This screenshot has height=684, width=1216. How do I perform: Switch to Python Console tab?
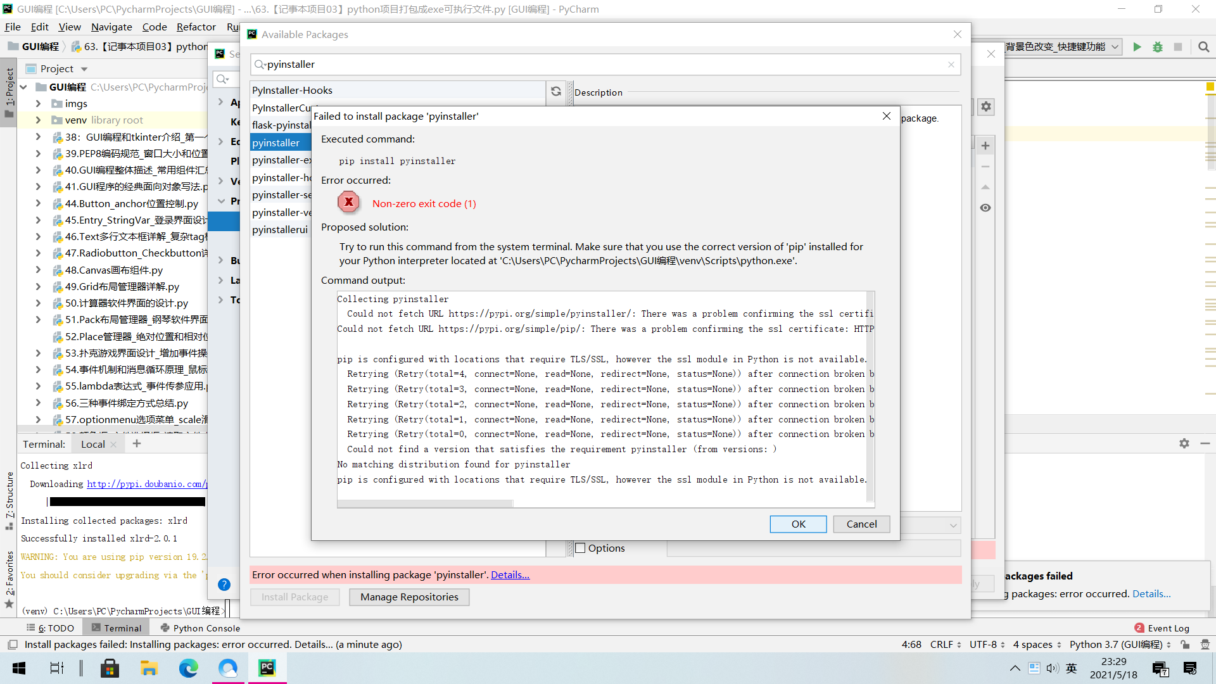tap(200, 628)
